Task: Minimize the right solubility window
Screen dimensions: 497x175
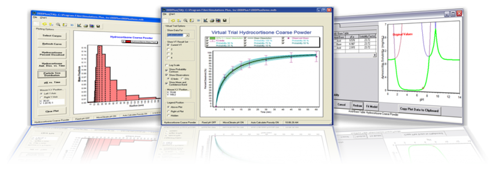Action: pyautogui.click(x=447, y=14)
